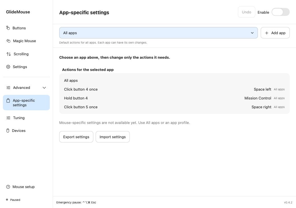
Task: Open the Scrolling page
Action: (26, 54)
